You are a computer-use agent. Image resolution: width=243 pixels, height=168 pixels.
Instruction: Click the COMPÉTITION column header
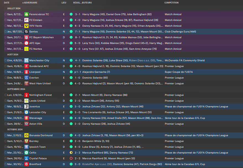[171, 3]
